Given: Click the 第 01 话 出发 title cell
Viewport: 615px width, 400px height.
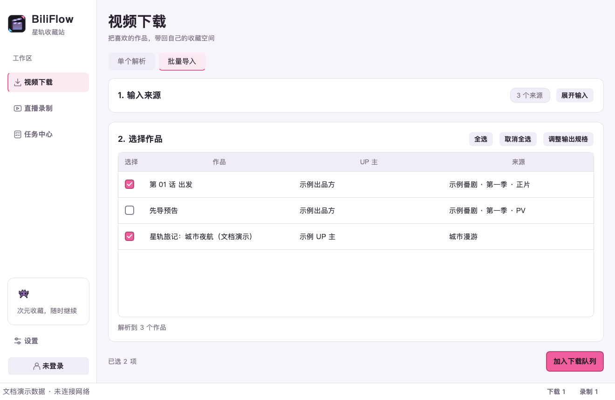Looking at the screenshot, I should tap(171, 185).
